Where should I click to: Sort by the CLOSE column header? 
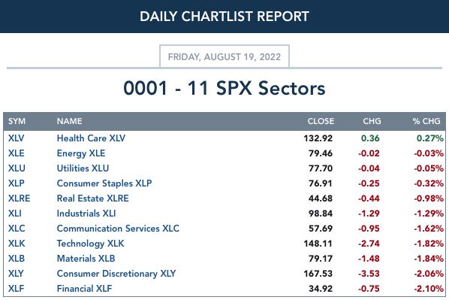321,121
